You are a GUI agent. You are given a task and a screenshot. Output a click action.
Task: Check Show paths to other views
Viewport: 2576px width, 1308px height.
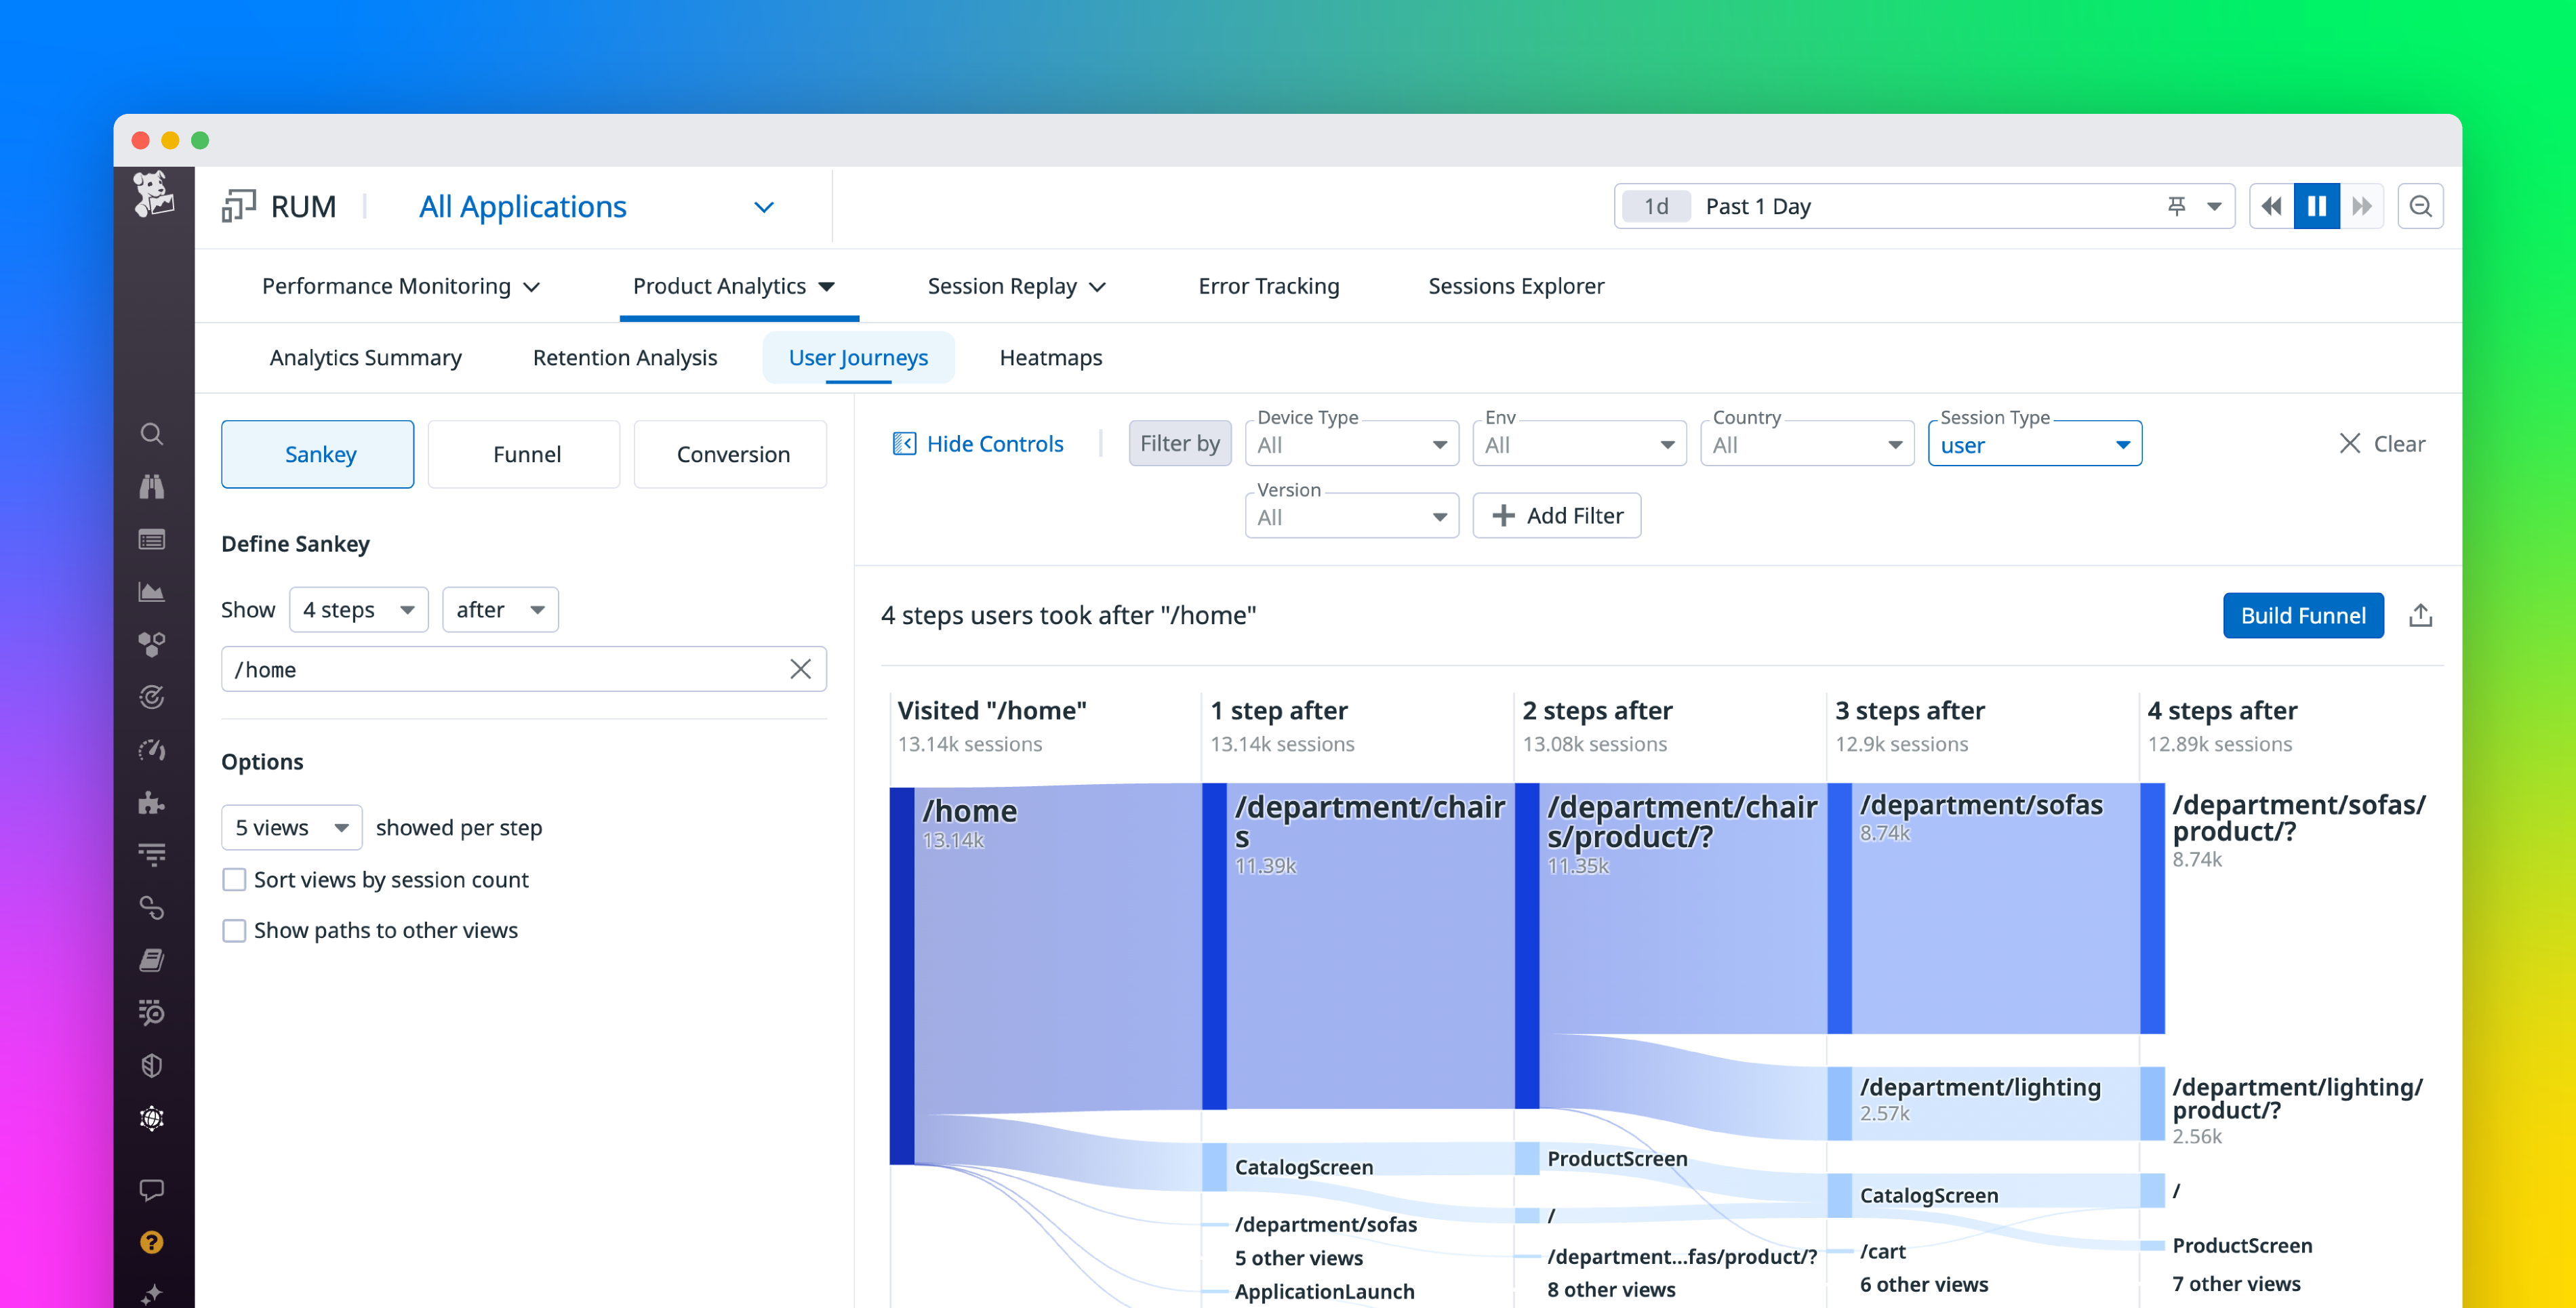pos(234,930)
